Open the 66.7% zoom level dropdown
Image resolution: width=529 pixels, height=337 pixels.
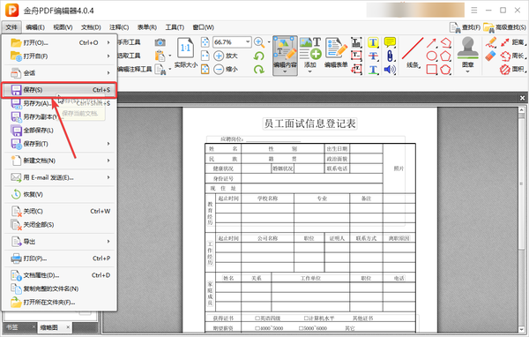point(248,42)
